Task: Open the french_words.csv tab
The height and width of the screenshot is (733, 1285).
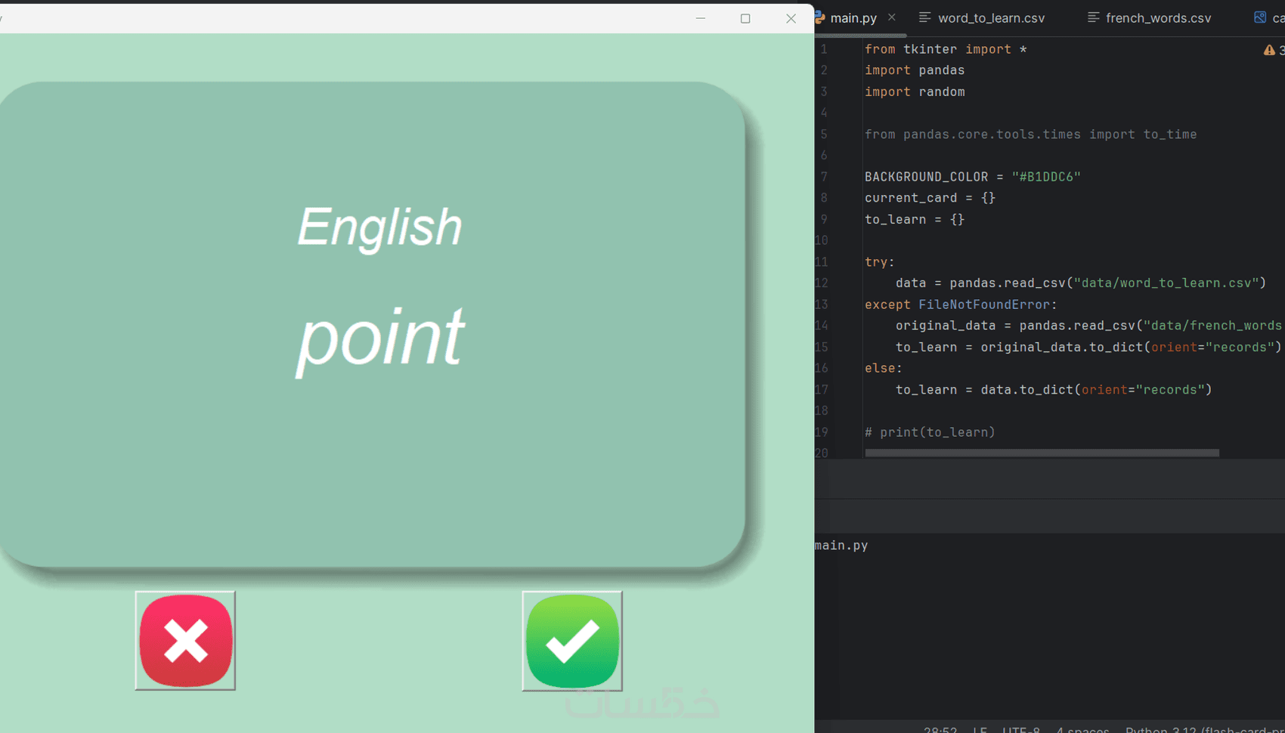Action: [x=1158, y=18]
